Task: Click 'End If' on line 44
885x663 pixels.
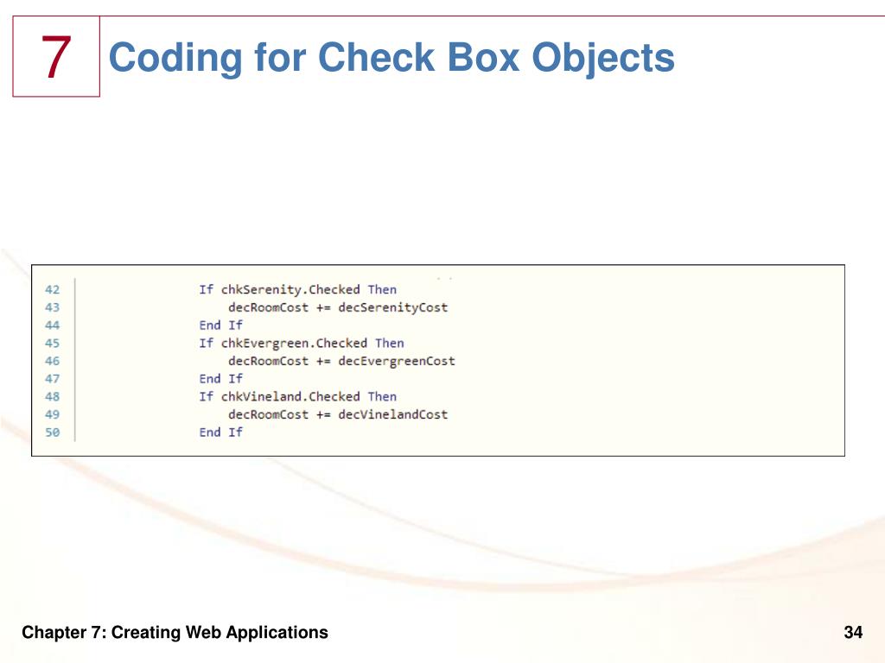Action: pyautogui.click(x=220, y=325)
